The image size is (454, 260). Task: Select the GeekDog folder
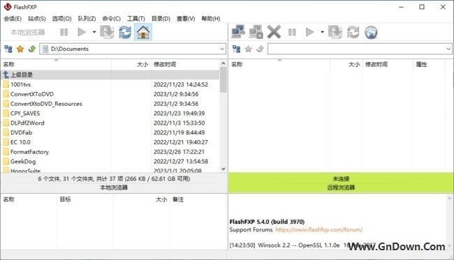coord(110,161)
